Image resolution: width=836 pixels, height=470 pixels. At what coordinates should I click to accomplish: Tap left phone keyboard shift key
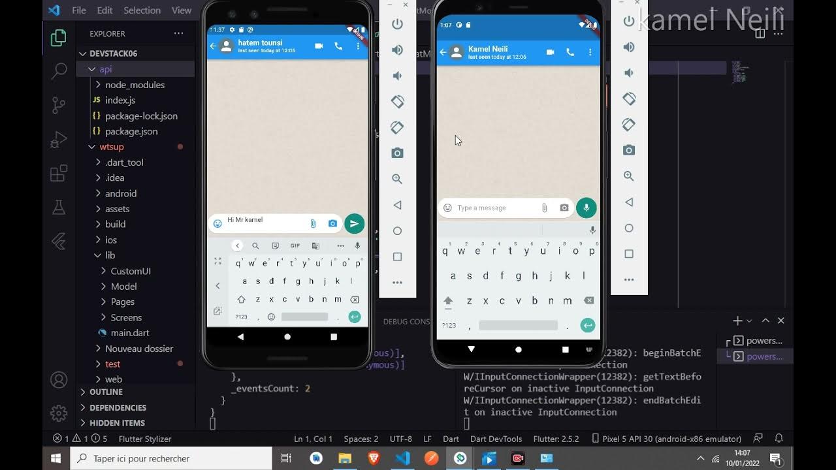241,300
